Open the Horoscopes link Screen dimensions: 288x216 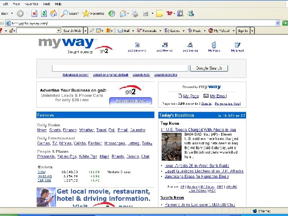click(x=115, y=143)
